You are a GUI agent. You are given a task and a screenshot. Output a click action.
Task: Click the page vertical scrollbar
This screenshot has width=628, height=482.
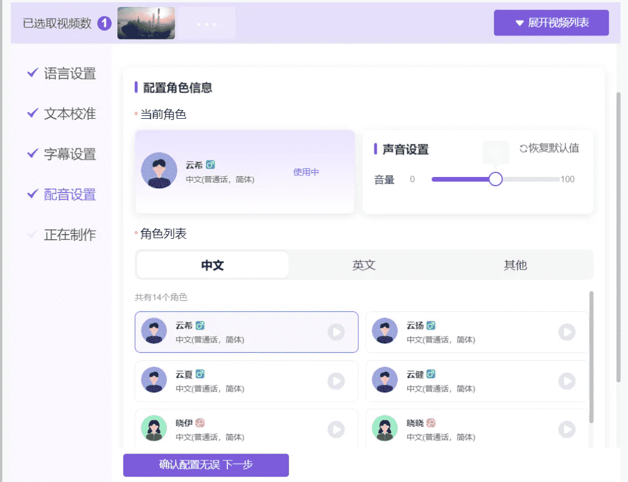(618, 236)
